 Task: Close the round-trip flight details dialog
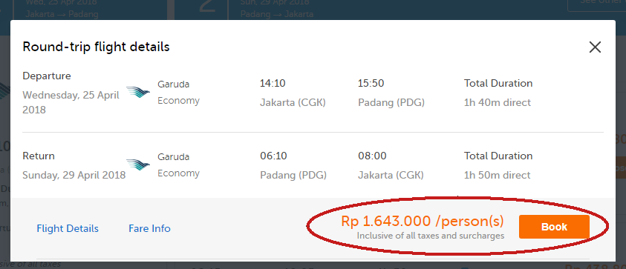(595, 47)
